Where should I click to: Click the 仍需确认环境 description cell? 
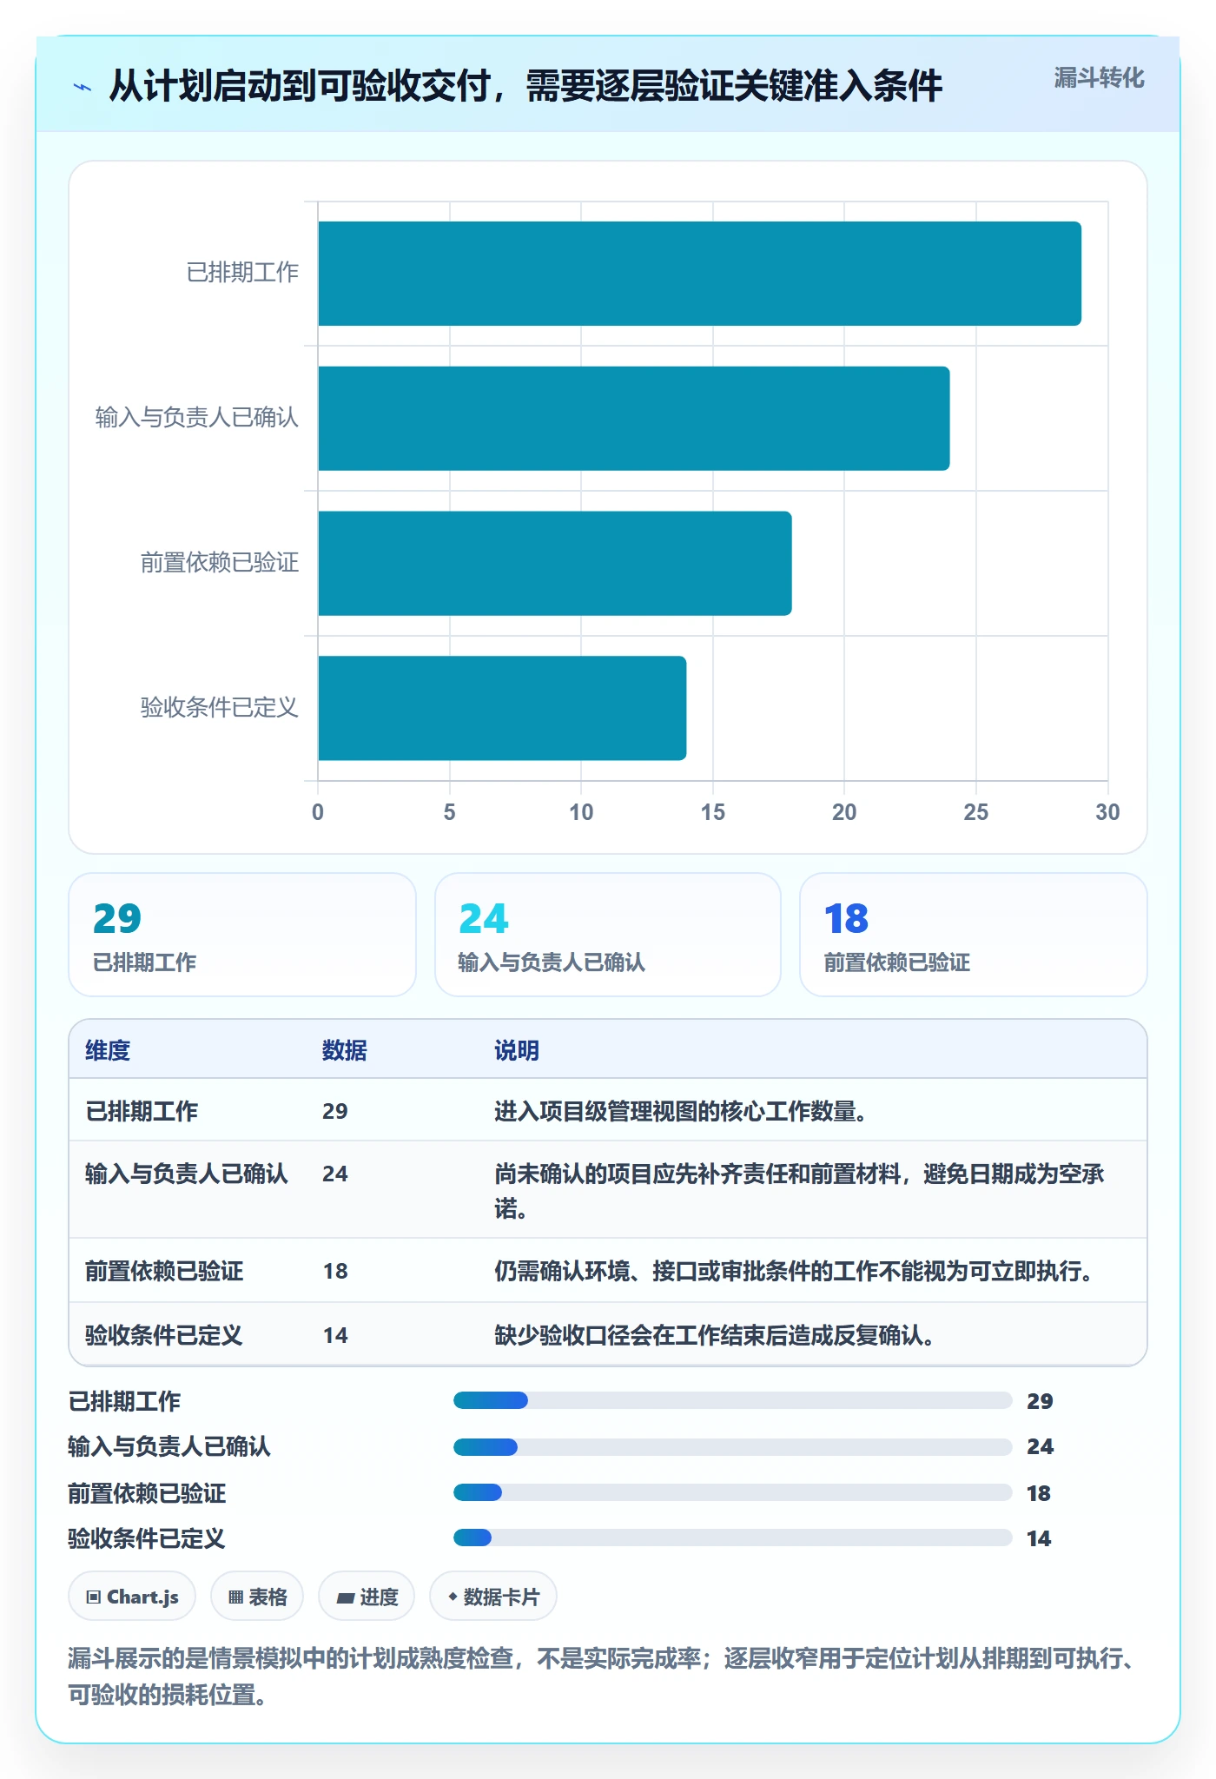click(794, 1271)
